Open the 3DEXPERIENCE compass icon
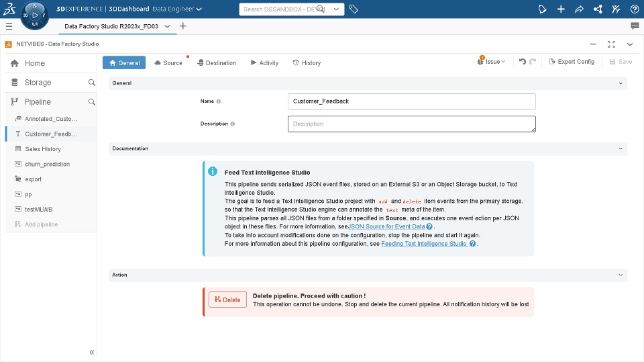Viewport: 644px width, 362px height. tap(34, 15)
